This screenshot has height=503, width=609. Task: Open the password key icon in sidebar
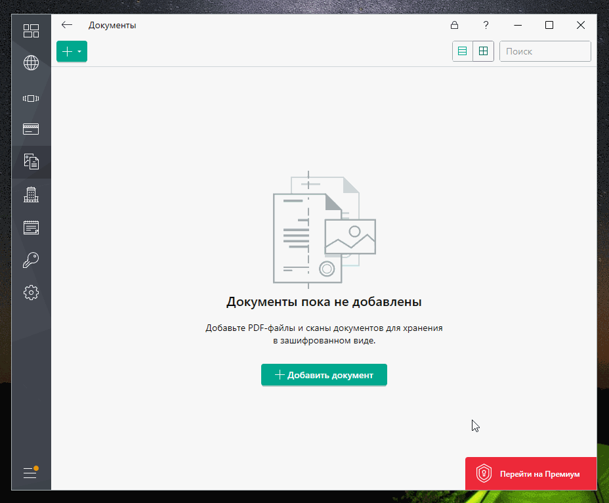31,260
